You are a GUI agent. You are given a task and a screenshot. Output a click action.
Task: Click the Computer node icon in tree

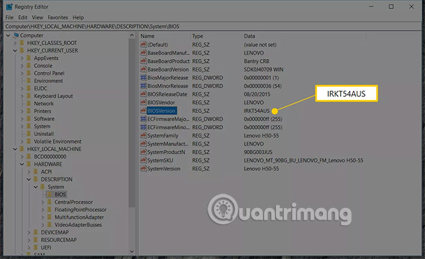click(16, 35)
